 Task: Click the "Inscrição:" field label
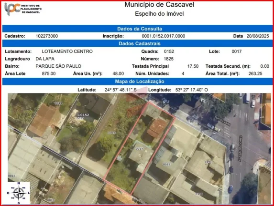113,36
